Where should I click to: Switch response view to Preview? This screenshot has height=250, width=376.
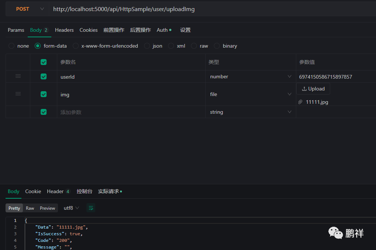coord(48,208)
